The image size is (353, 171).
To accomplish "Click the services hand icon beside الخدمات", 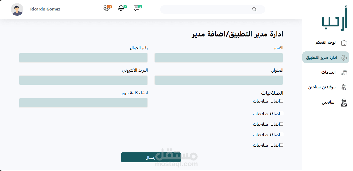I will point(344,72).
